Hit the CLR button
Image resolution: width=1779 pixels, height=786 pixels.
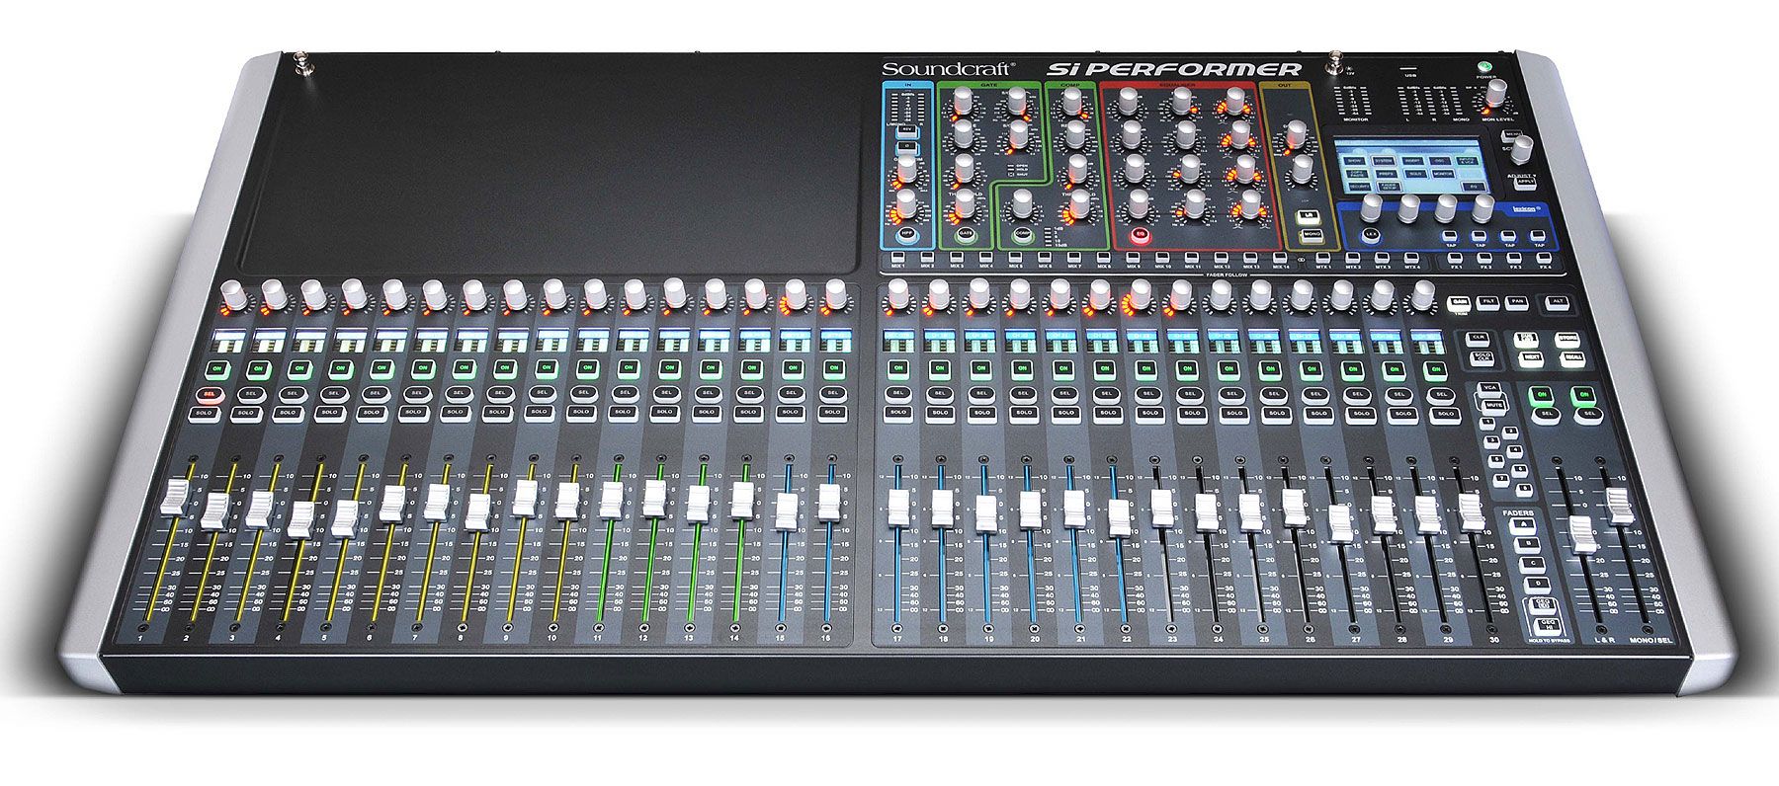pos(1478,338)
